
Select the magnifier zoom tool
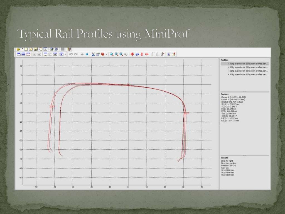tap(112, 54)
